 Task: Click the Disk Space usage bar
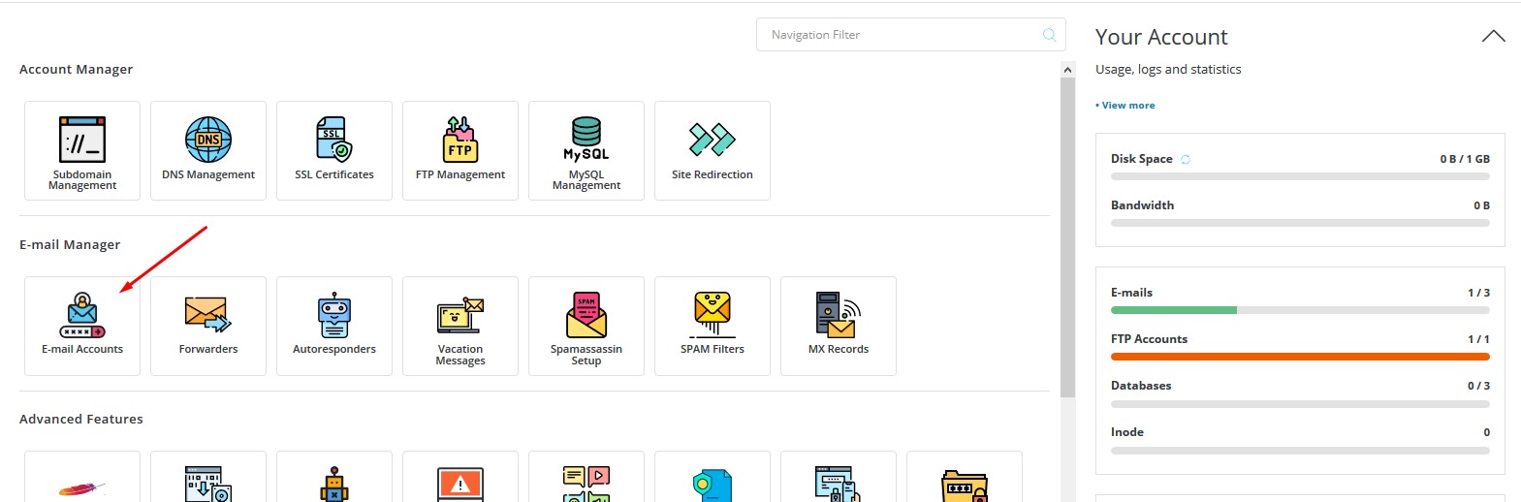1300,176
